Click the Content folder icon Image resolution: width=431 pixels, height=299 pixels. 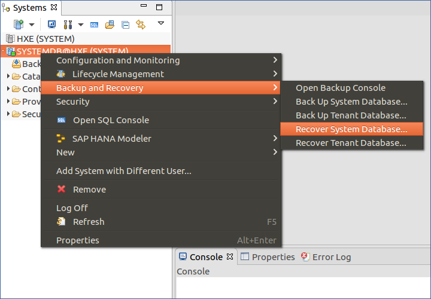click(x=17, y=89)
